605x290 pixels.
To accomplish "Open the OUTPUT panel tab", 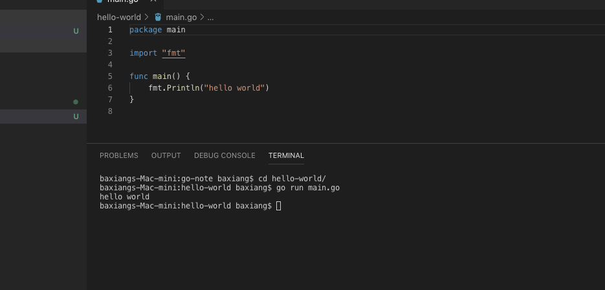I will click(x=166, y=155).
